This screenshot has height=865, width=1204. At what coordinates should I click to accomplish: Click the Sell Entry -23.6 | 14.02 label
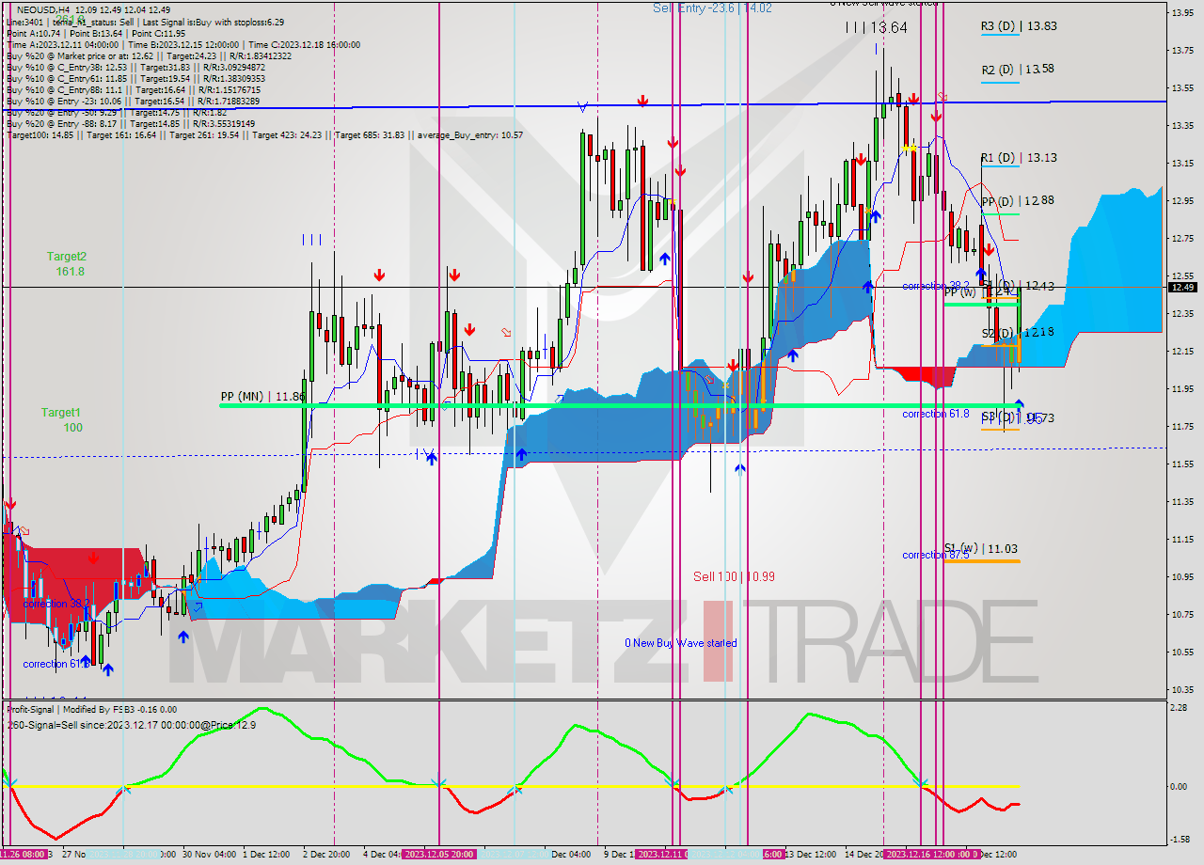[713, 8]
